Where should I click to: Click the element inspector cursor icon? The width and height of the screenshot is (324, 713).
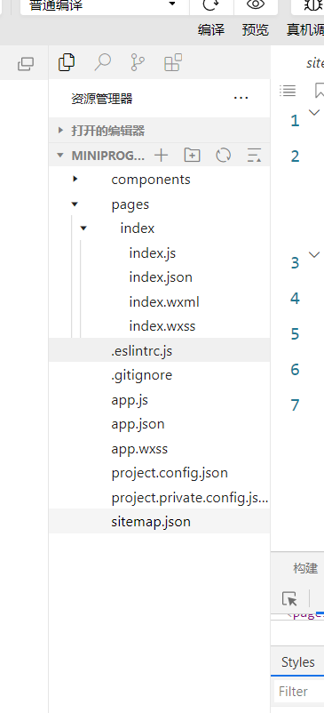point(289,598)
